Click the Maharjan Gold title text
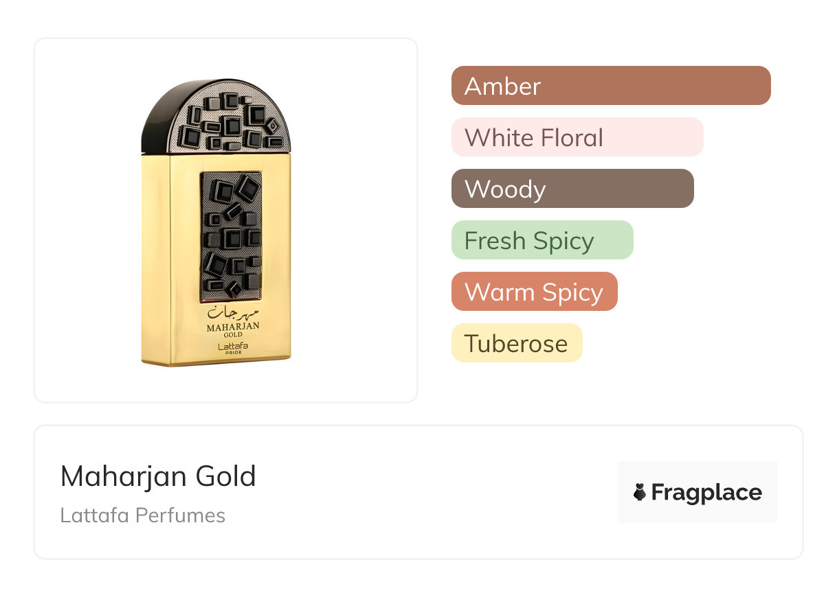 point(158,476)
